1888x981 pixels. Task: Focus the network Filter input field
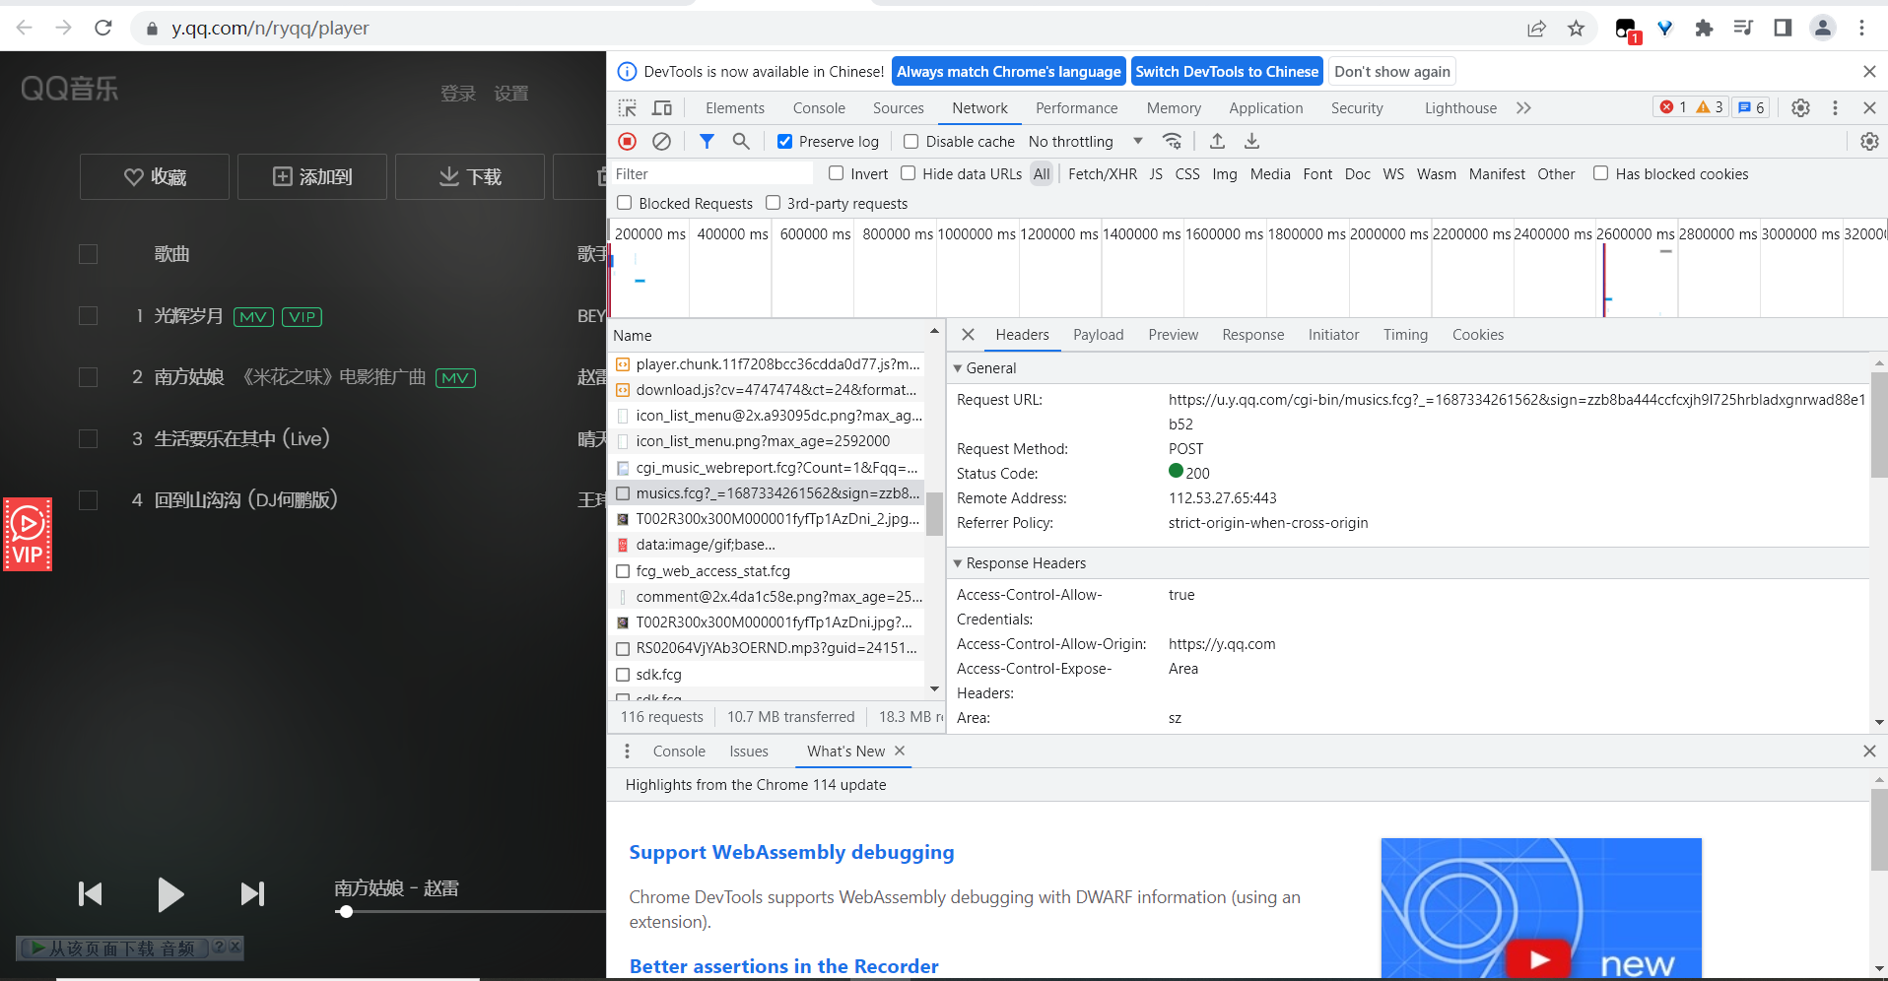(711, 174)
